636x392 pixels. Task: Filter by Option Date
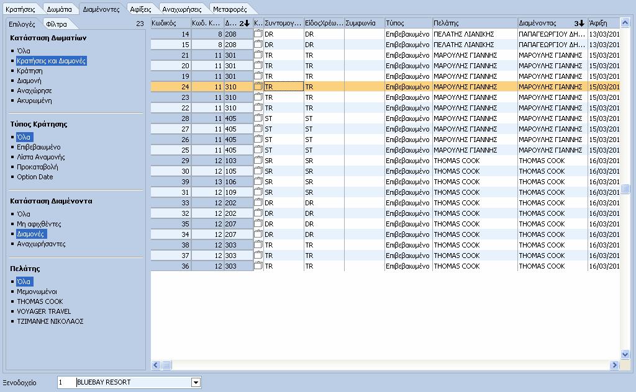(x=35, y=177)
